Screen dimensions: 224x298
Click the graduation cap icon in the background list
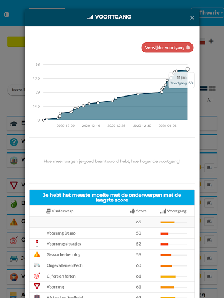[14, 123]
